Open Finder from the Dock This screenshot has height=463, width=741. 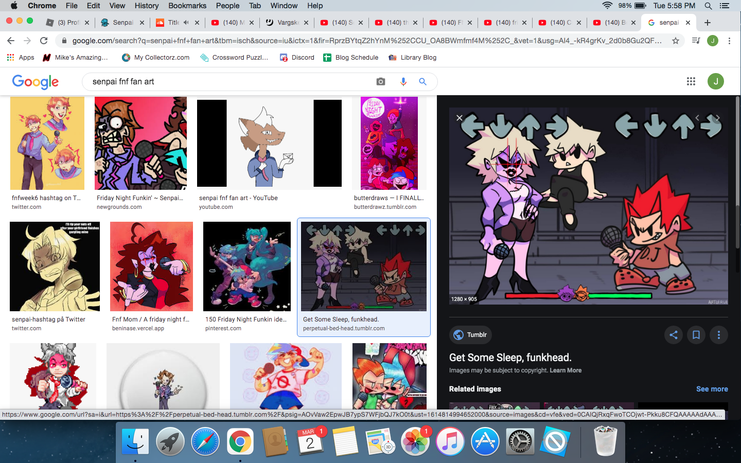(135, 441)
